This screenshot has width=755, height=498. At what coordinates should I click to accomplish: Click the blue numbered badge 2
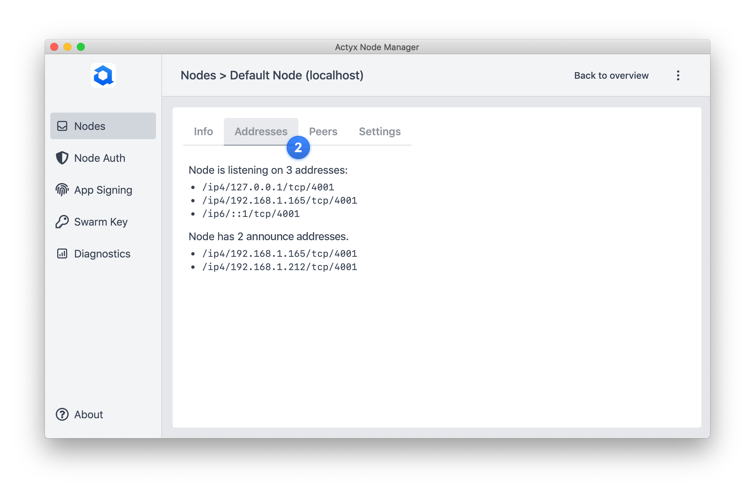pos(298,147)
